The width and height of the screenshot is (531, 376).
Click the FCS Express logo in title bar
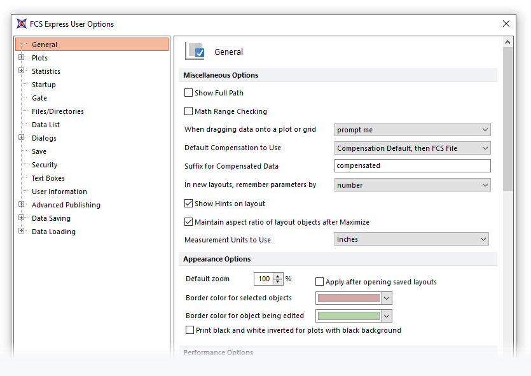coord(21,24)
